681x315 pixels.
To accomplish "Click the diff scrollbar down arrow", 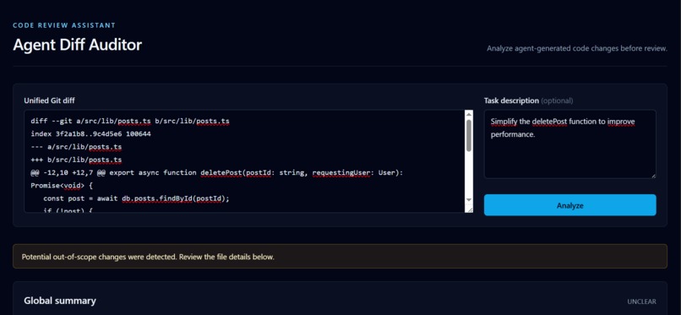I will pyautogui.click(x=469, y=199).
